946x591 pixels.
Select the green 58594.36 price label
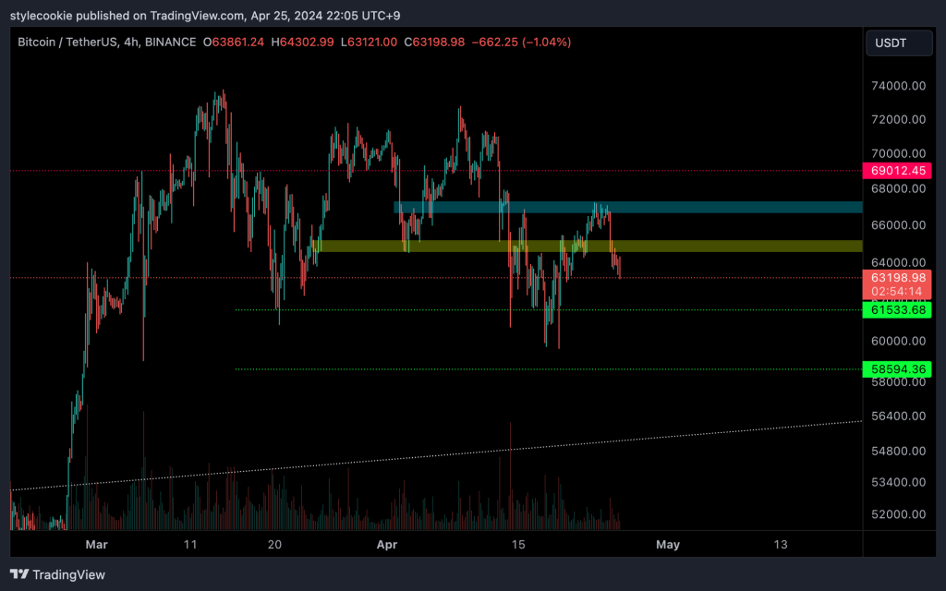(895, 369)
